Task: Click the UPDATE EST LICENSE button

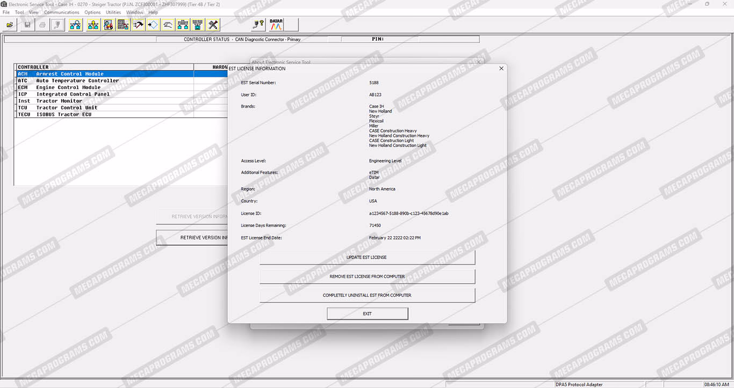Action: [368, 258]
